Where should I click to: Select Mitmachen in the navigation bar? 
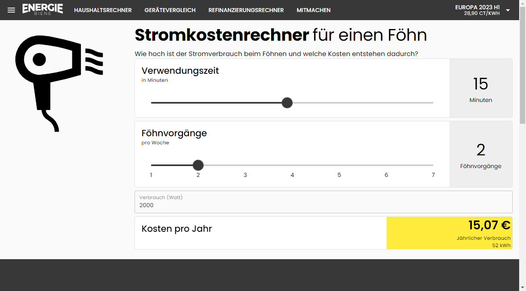point(313,10)
